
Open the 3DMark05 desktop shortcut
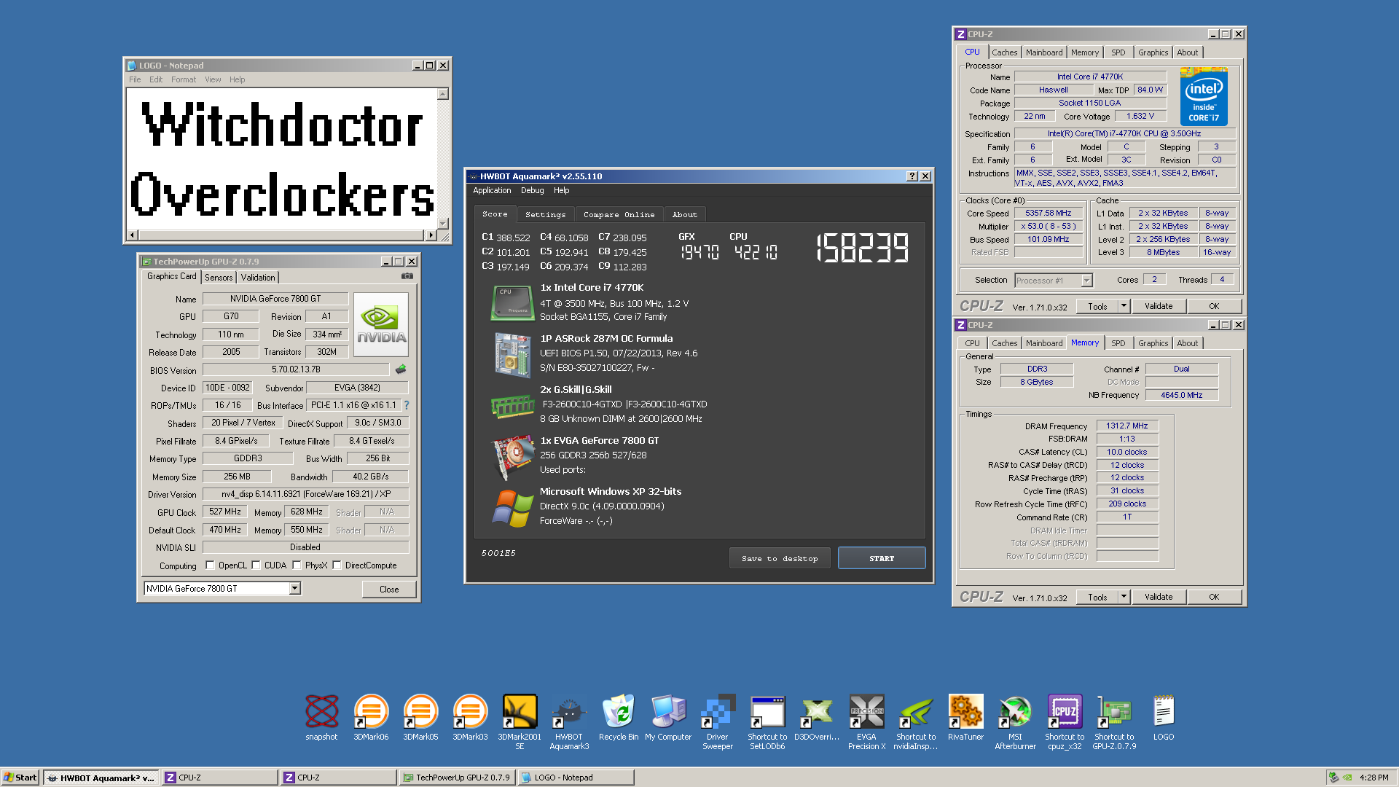point(420,711)
